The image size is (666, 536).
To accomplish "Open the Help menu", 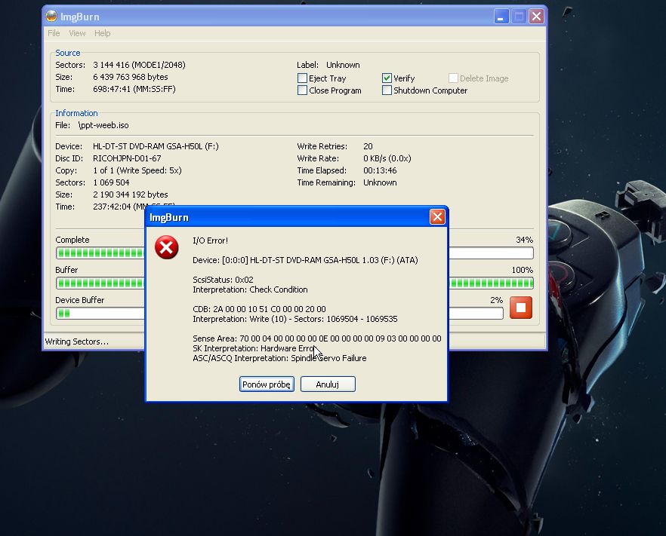I will 103,33.
